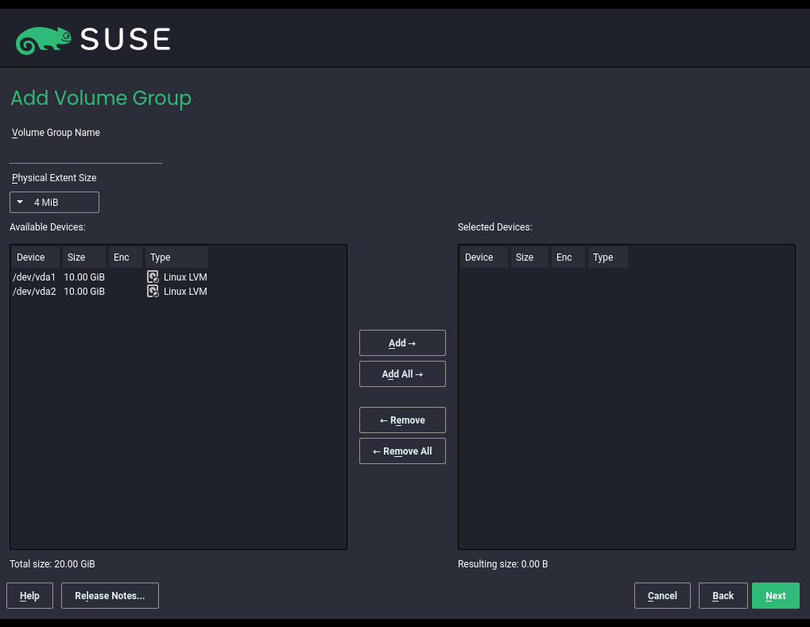Sort Available Devices by Size column
The image size is (810, 627).
tap(83, 257)
